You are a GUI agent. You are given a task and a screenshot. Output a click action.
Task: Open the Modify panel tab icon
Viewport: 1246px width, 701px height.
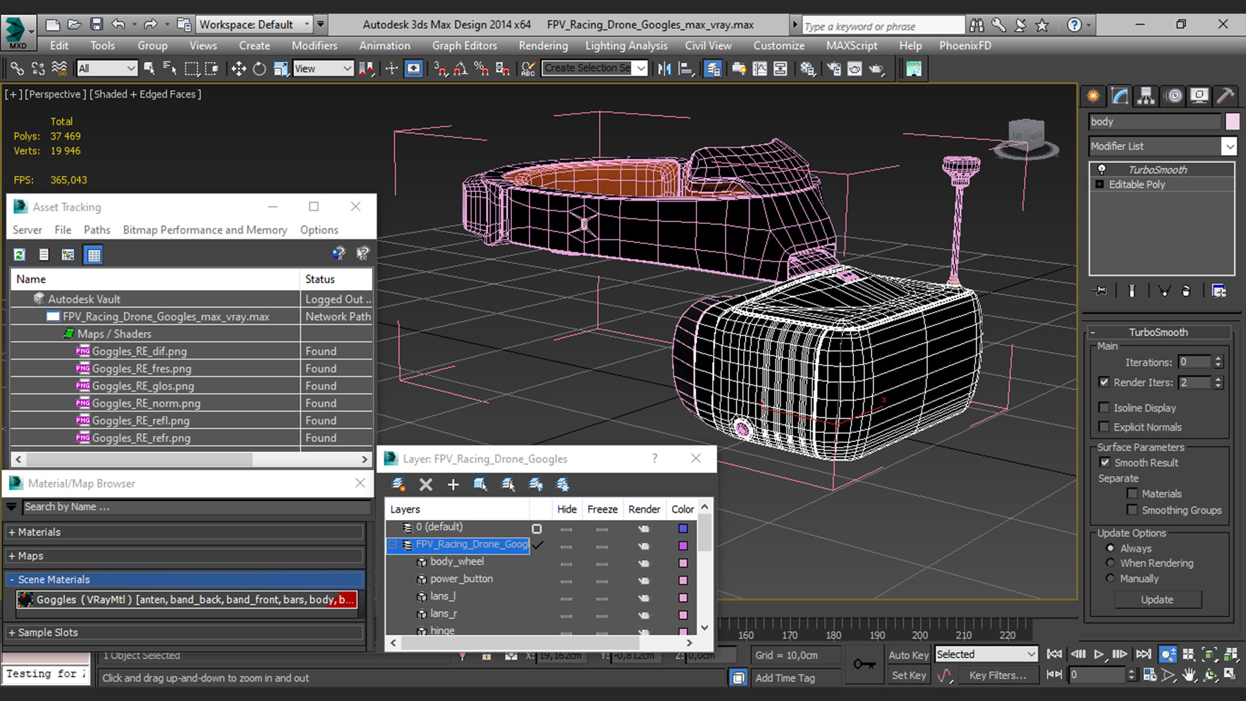1120,96
